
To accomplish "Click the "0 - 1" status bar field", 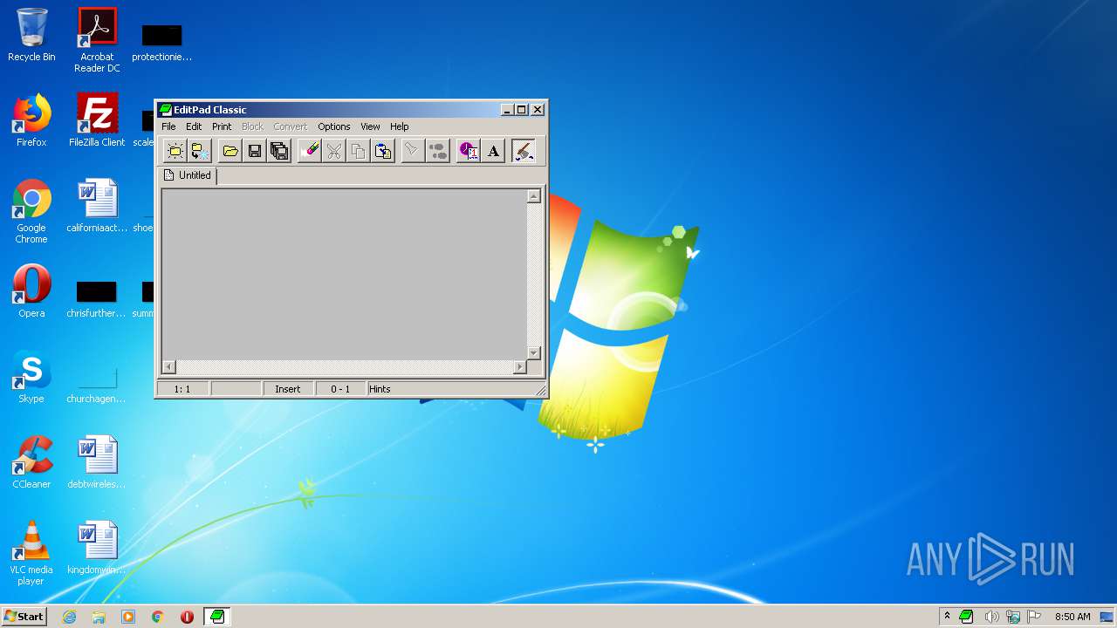I will [340, 389].
